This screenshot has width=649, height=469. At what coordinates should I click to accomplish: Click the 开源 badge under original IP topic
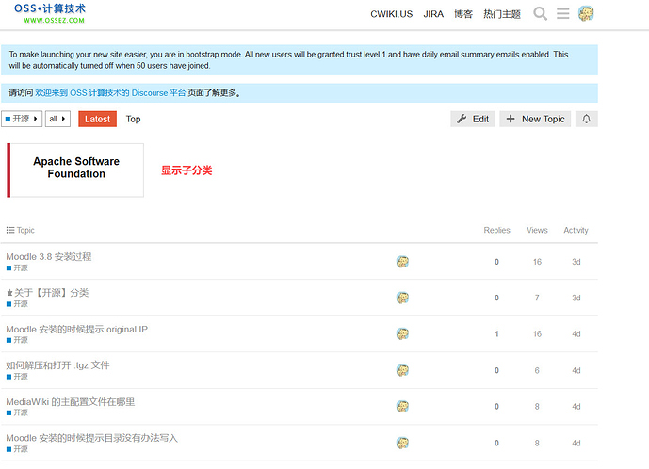coord(17,340)
